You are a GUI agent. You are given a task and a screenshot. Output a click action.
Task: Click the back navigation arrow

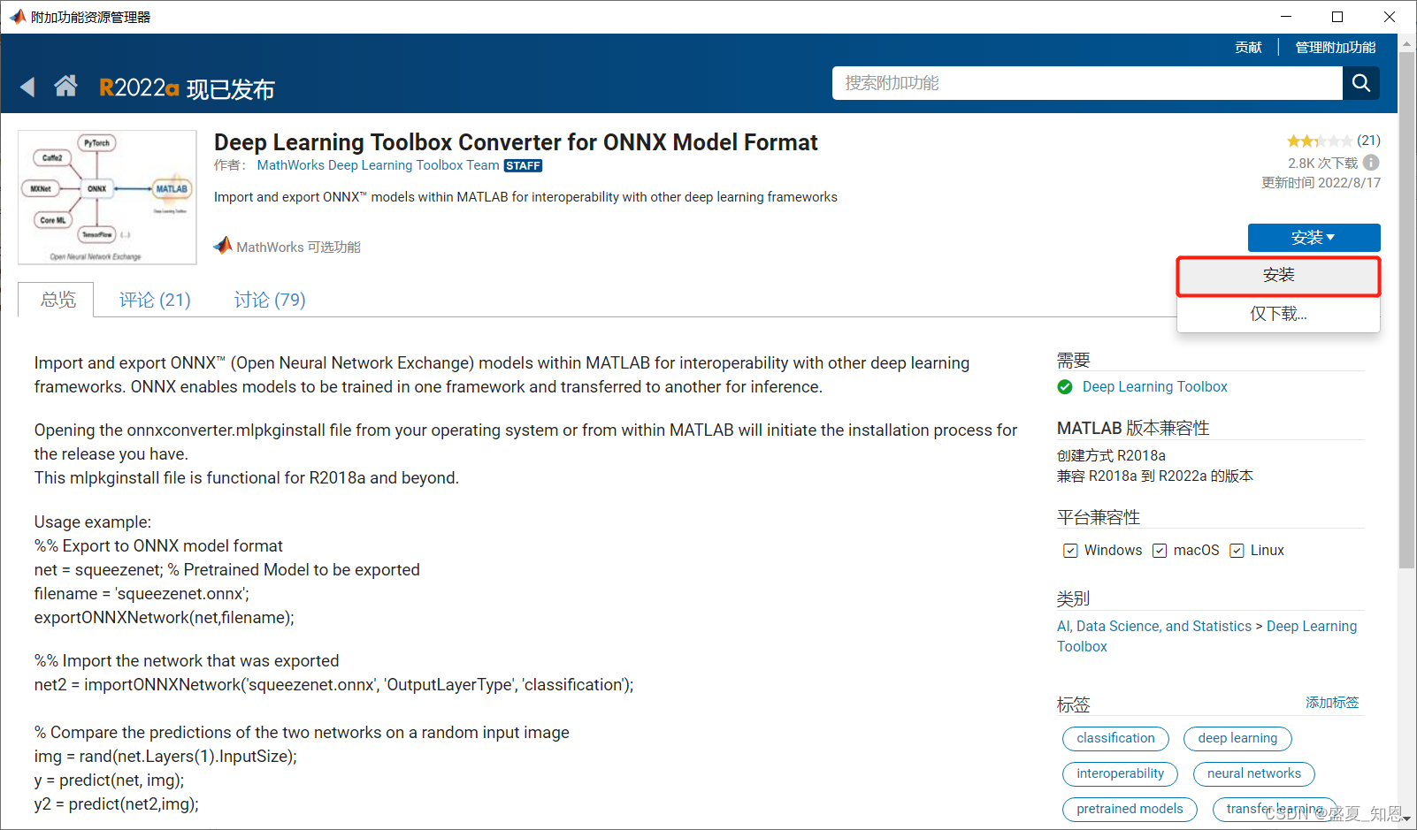coord(27,86)
